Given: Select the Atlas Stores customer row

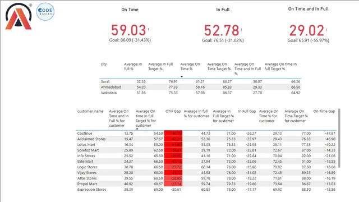Looking at the screenshot, I should (x=206, y=178).
